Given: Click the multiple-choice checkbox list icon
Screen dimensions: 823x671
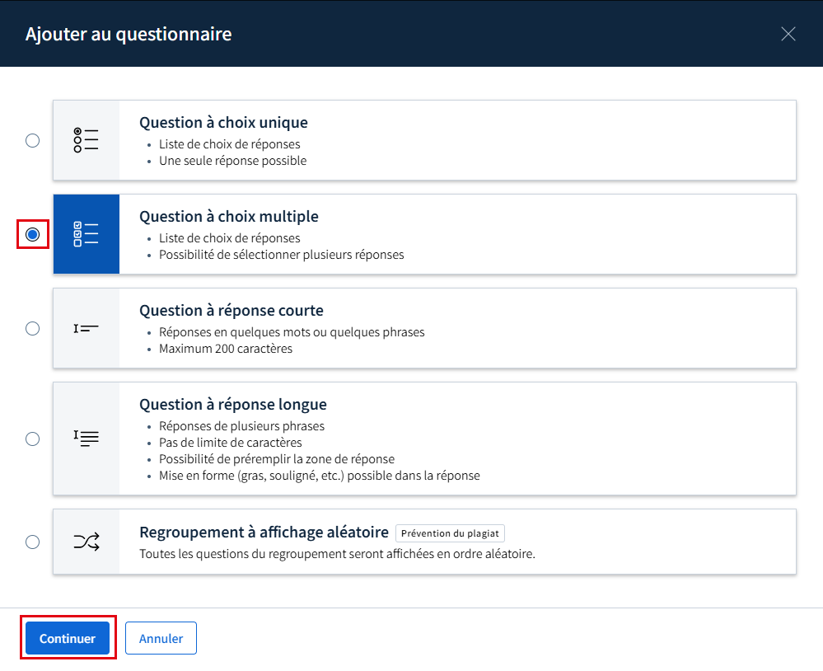Looking at the screenshot, I should click(86, 234).
